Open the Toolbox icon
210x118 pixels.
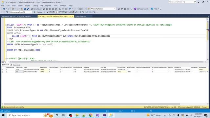point(125,9)
